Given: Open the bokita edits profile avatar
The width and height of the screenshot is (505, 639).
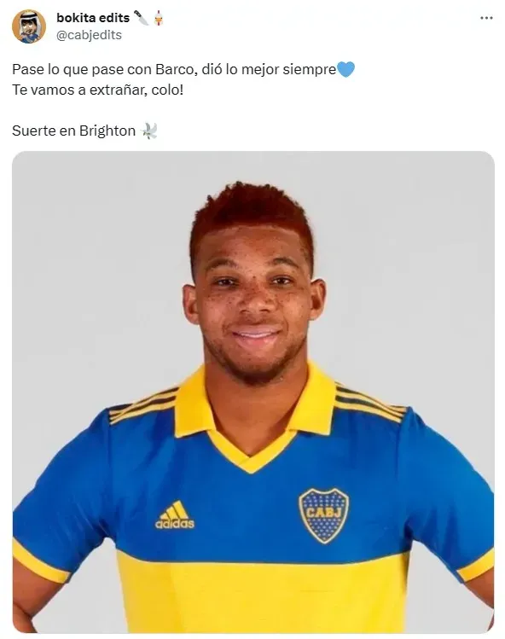Looking at the screenshot, I should (x=28, y=26).
